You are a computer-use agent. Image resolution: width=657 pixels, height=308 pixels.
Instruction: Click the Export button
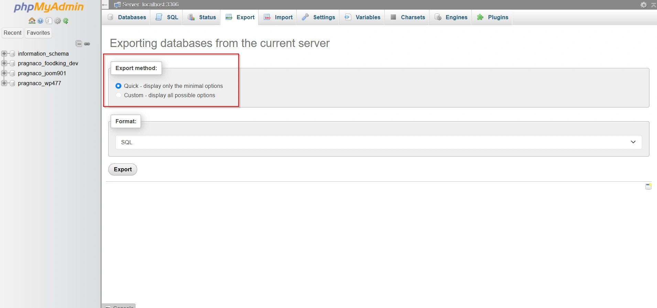tap(123, 169)
